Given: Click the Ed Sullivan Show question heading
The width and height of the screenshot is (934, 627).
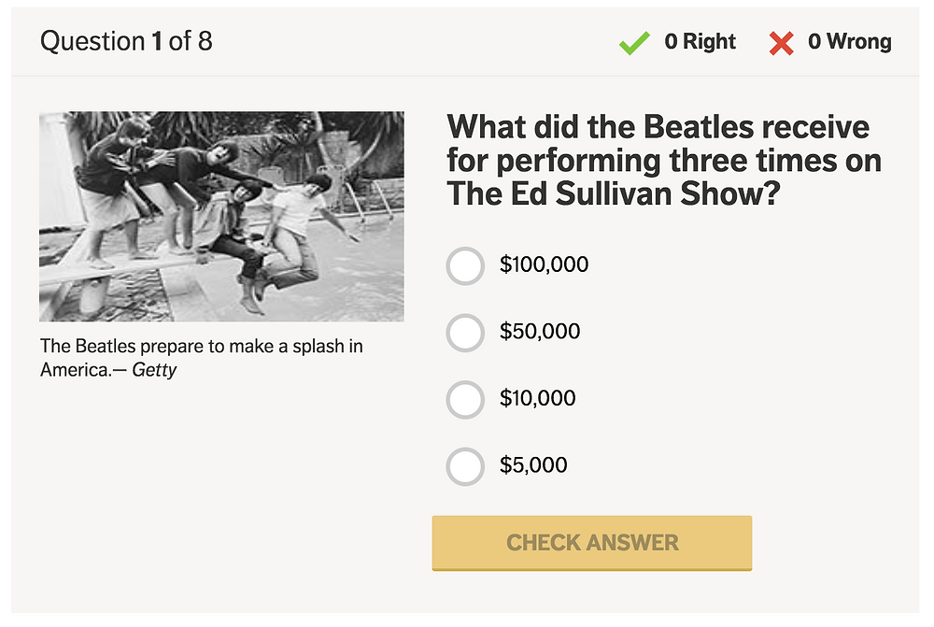Looking at the screenshot, I should coord(663,160).
